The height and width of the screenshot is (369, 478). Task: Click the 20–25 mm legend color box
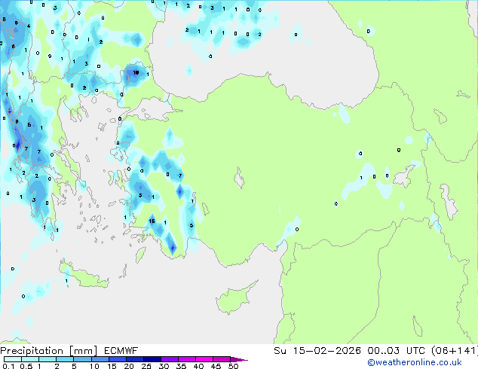(x=134, y=359)
